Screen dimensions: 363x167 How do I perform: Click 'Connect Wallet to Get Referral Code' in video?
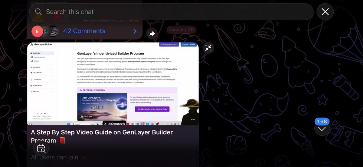tap(152, 109)
